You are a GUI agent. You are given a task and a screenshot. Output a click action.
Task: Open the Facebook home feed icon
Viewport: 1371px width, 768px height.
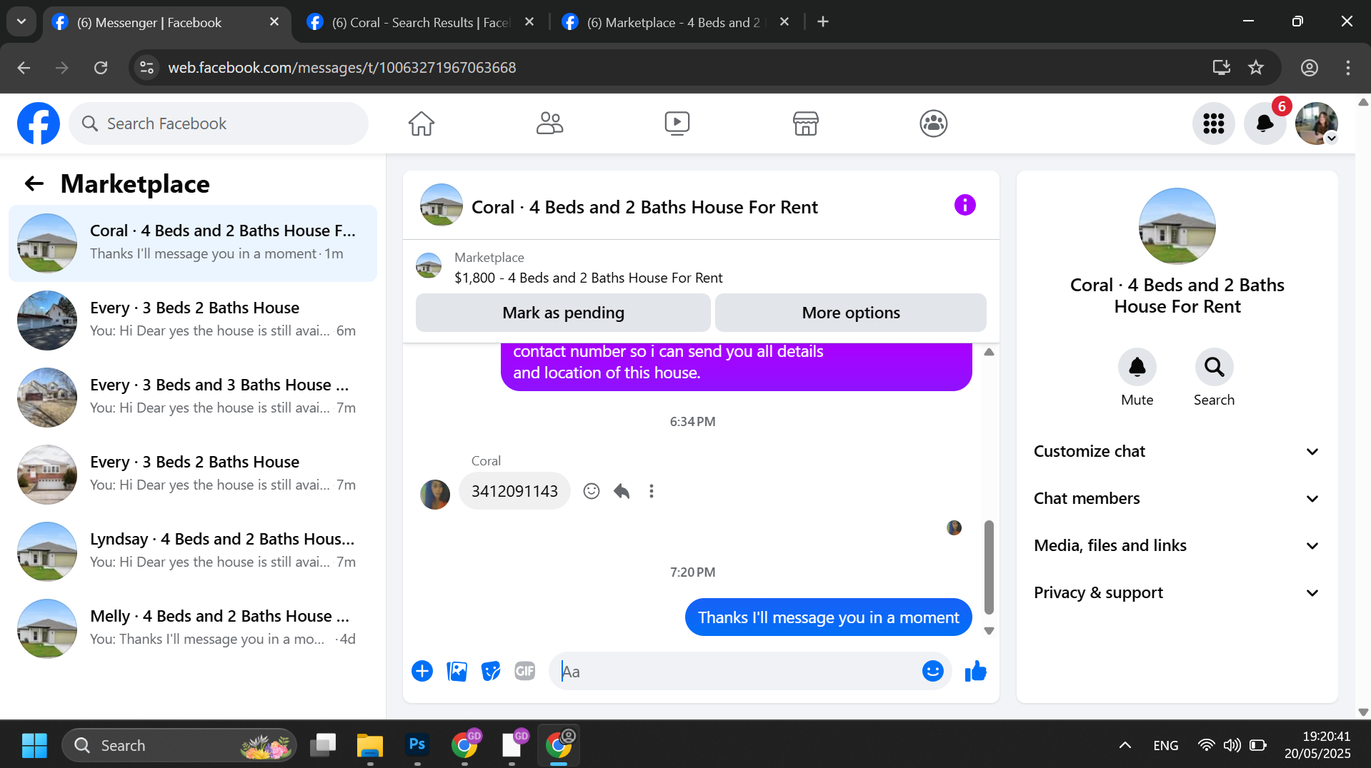422,123
